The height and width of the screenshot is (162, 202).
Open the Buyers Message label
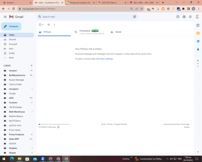(17, 80)
